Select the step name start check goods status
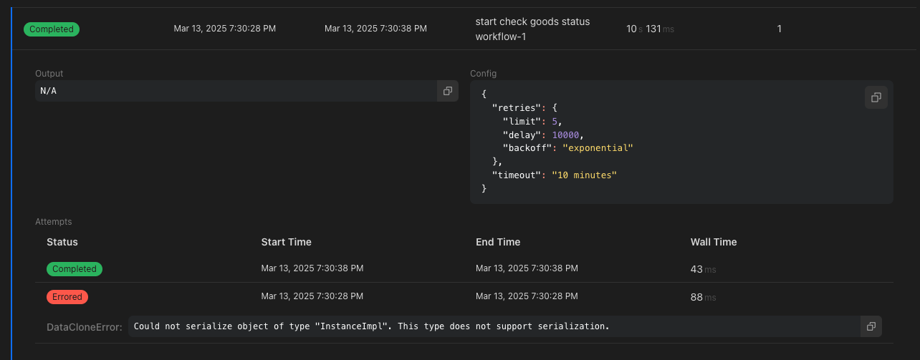The width and height of the screenshot is (920, 360). [532, 21]
